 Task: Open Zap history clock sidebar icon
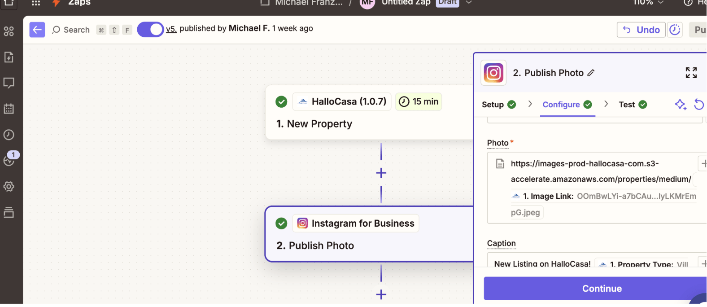coord(9,135)
